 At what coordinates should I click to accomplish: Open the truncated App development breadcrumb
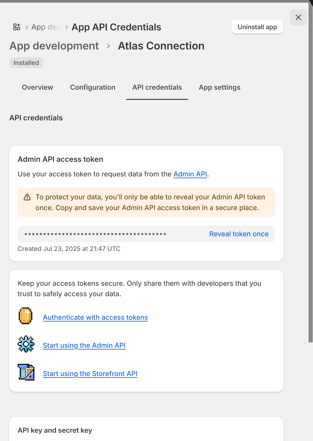coord(46,27)
